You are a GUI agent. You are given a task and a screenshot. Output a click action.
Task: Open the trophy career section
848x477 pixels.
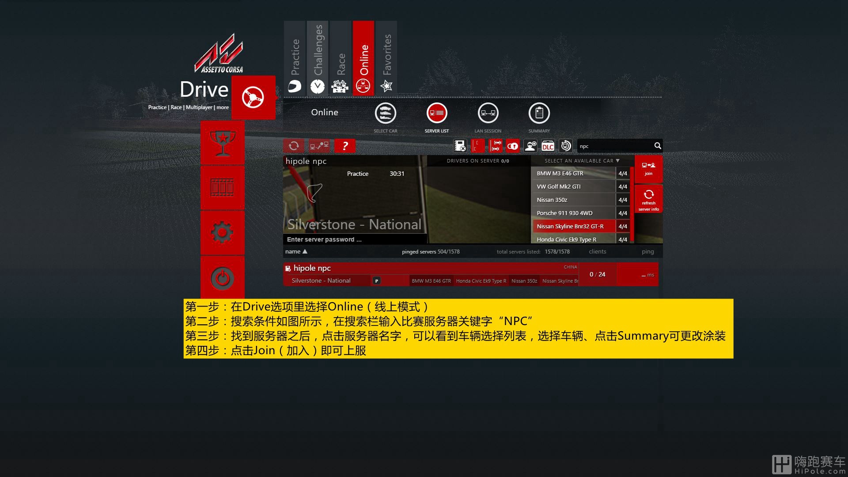[x=222, y=143]
